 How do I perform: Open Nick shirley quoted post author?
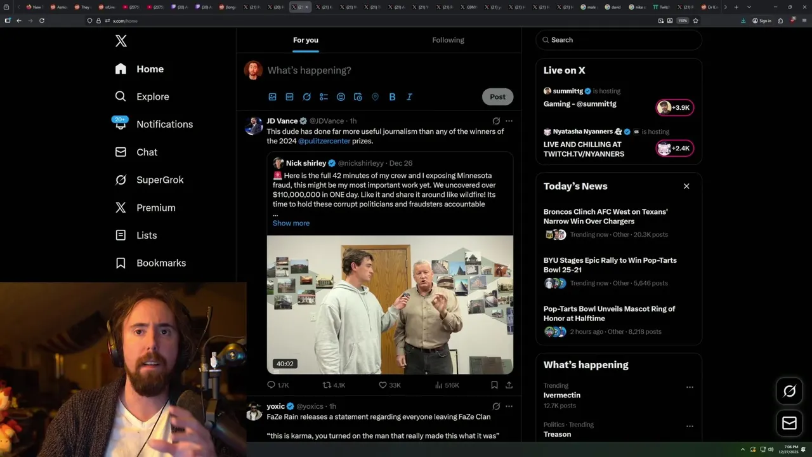[306, 163]
